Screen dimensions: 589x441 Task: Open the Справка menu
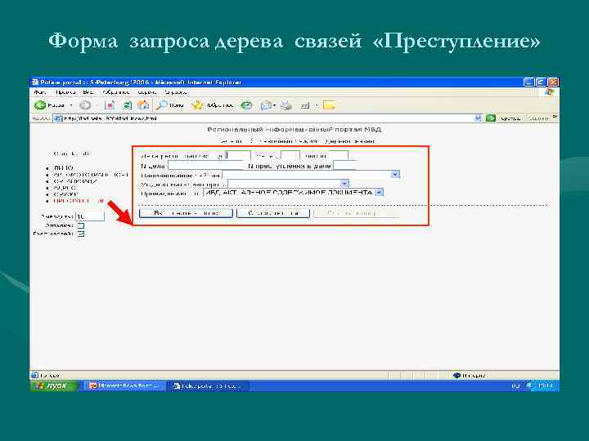[x=176, y=92]
